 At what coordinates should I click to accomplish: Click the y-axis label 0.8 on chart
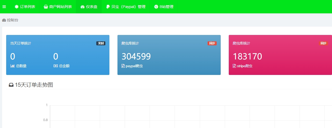pyautogui.click(x=45, y=120)
